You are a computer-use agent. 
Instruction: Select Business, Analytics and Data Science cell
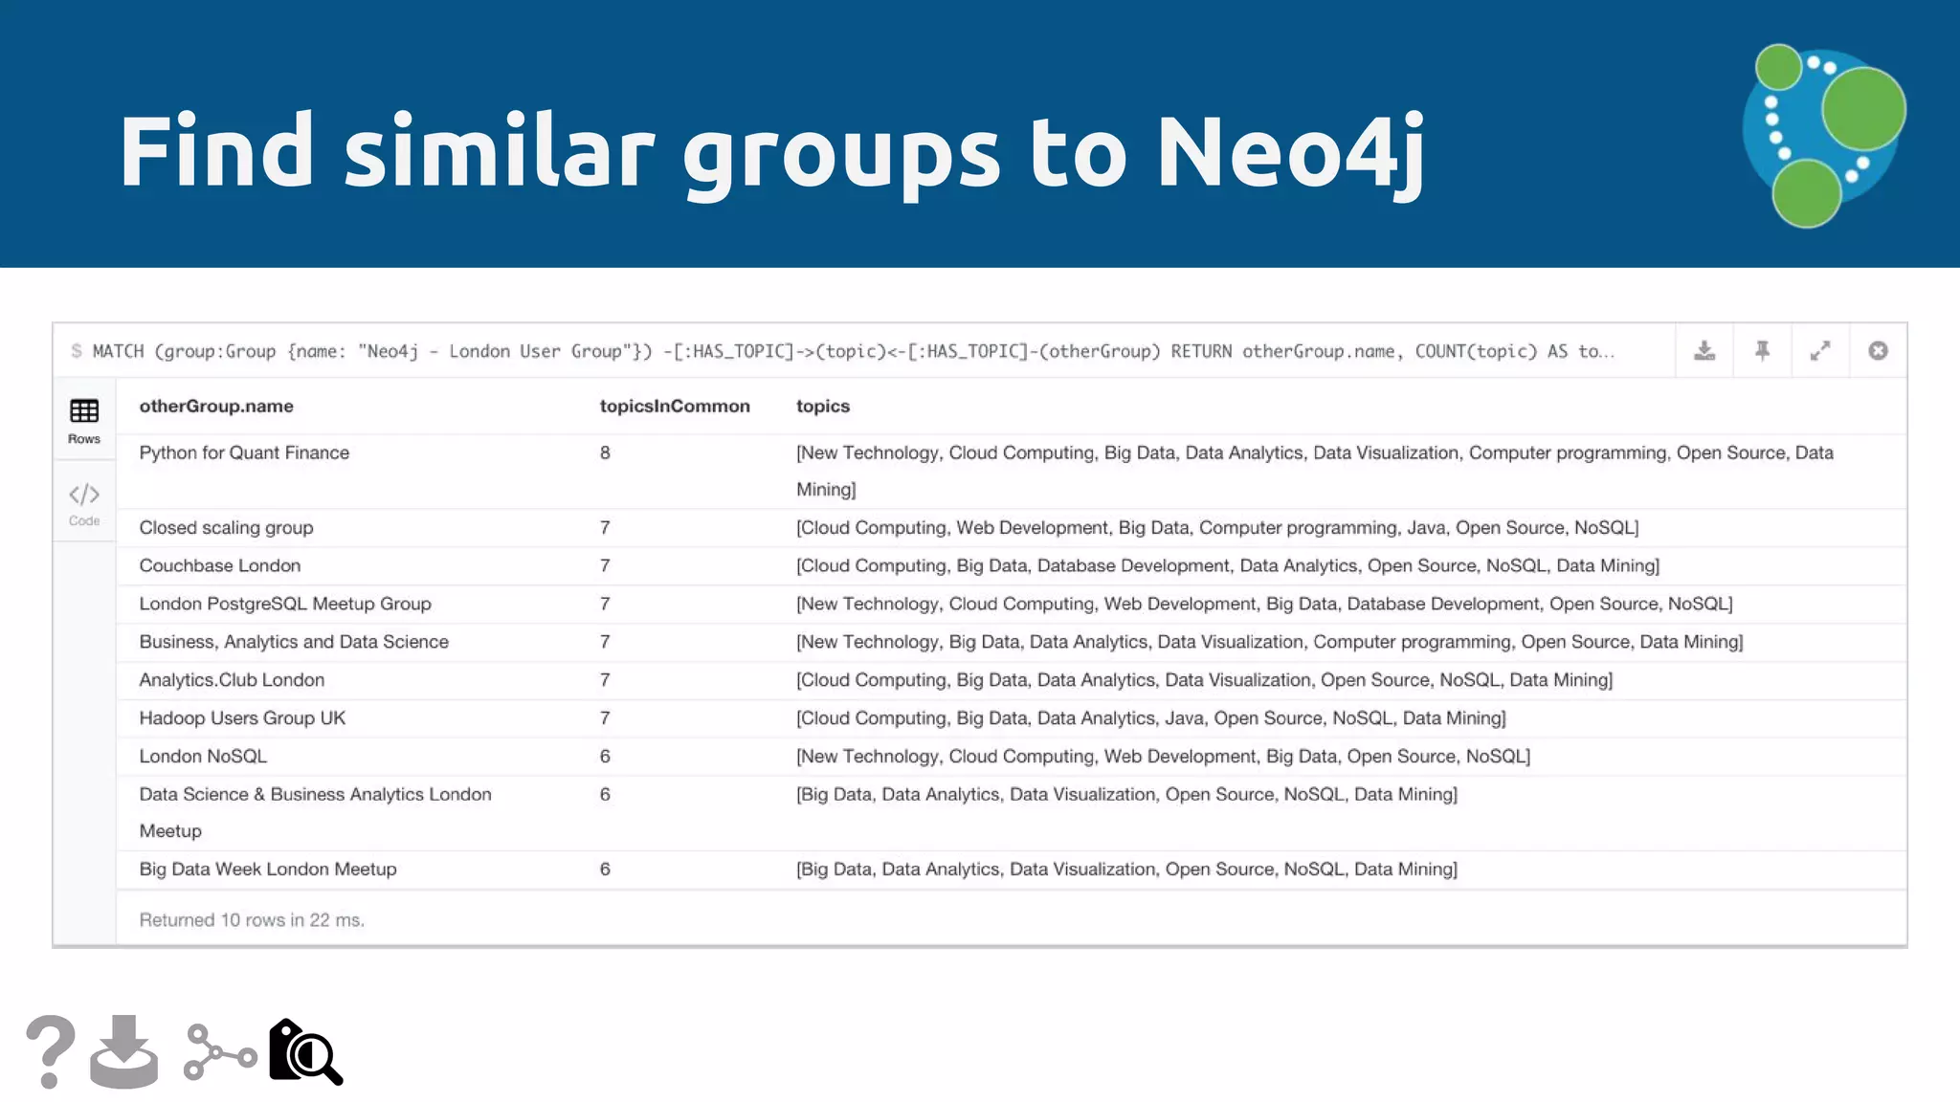click(x=294, y=642)
